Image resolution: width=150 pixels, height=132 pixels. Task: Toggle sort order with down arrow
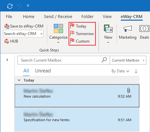(x=136, y=71)
